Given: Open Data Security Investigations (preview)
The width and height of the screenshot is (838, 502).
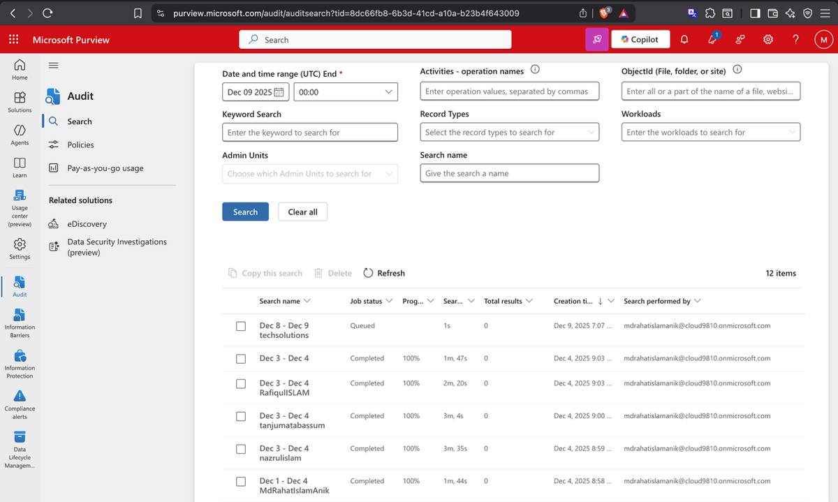Looking at the screenshot, I should coord(117,247).
